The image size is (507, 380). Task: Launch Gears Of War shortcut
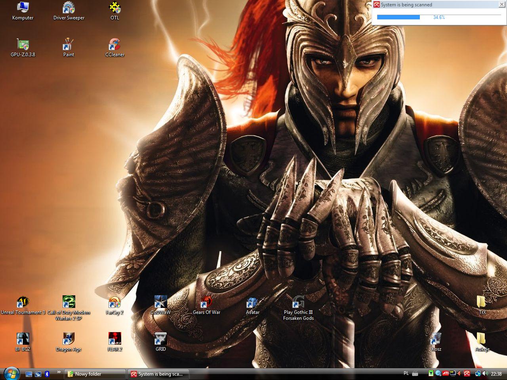pos(207,306)
